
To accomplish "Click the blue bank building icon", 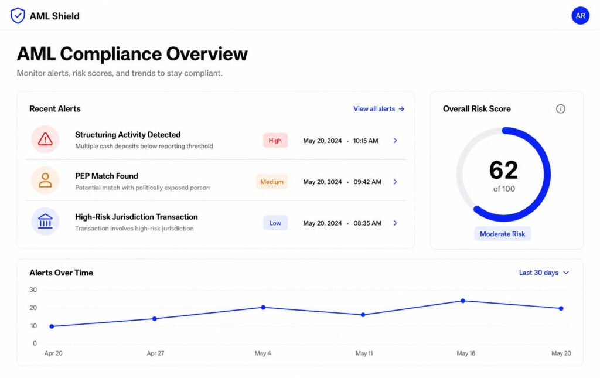I will point(45,221).
